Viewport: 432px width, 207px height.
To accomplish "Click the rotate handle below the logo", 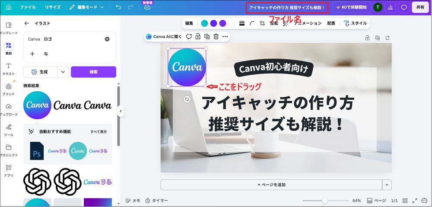I will 187,99.
